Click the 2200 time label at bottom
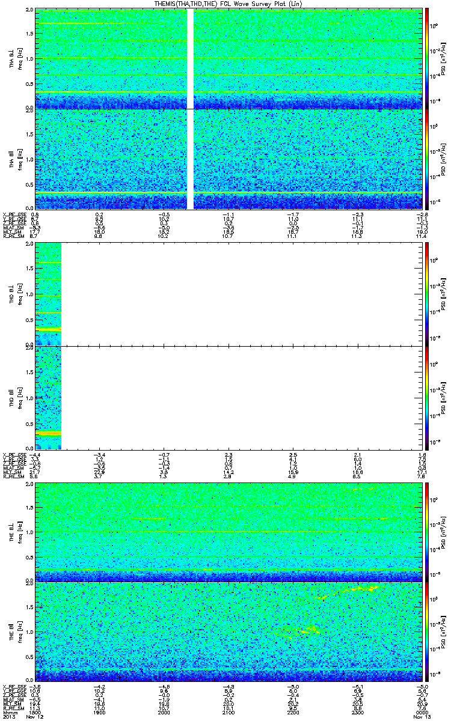This screenshot has width=451, height=721. [293, 713]
